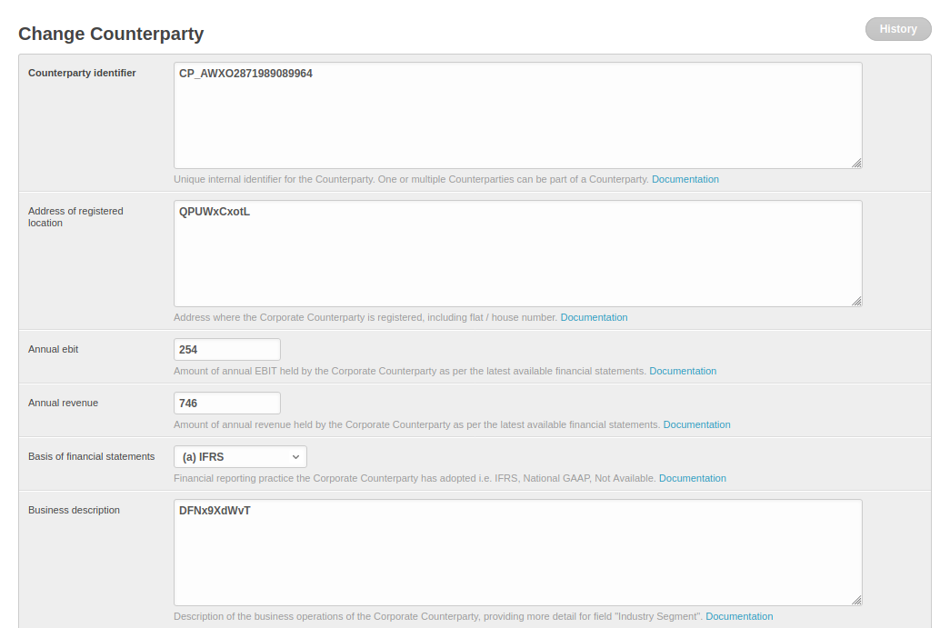950x628 pixels.
Task: Select the (a) IFRS option box
Action: 240,456
